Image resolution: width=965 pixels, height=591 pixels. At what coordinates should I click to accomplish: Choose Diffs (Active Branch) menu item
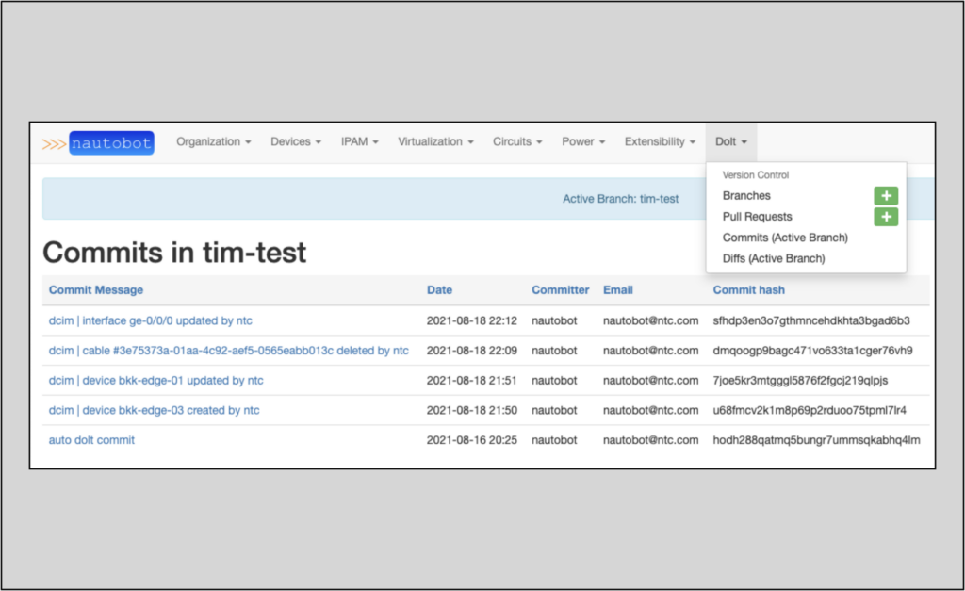774,258
